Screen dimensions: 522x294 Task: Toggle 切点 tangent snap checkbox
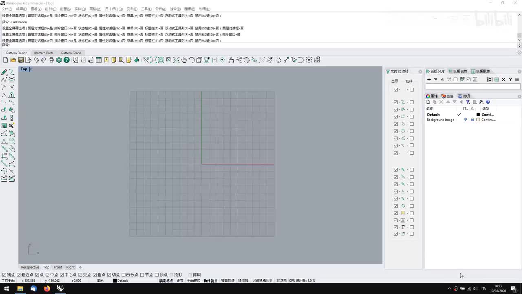pos(109,275)
